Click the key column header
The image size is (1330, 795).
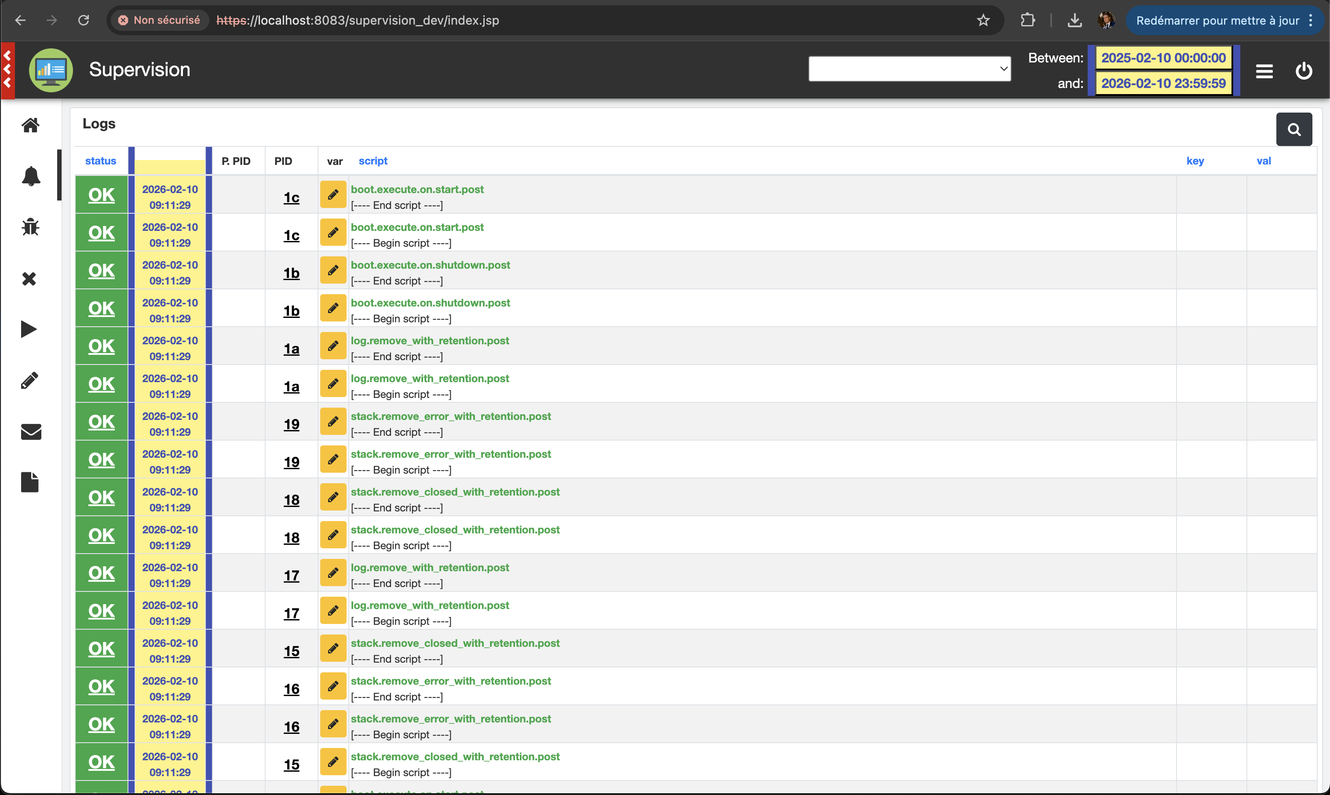pyautogui.click(x=1195, y=160)
